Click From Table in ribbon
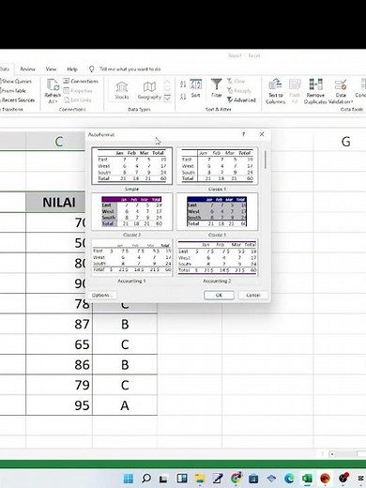Image resolution: width=366 pixels, height=488 pixels. 13,91
